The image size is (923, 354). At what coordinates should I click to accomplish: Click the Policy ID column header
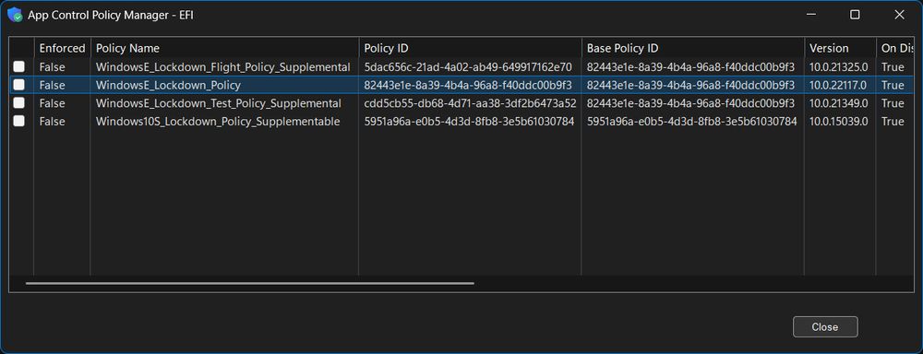pyautogui.click(x=470, y=48)
